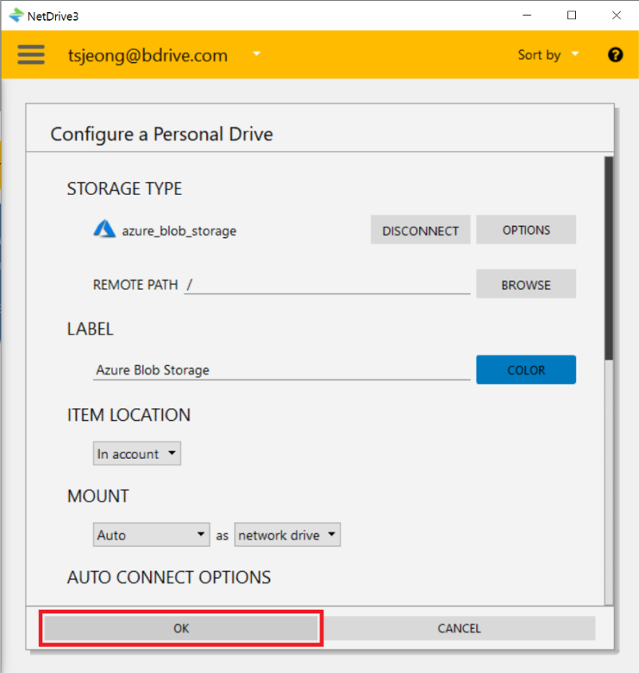This screenshot has width=639, height=673.
Task: Close the NetDrive3 window
Action: pyautogui.click(x=616, y=15)
